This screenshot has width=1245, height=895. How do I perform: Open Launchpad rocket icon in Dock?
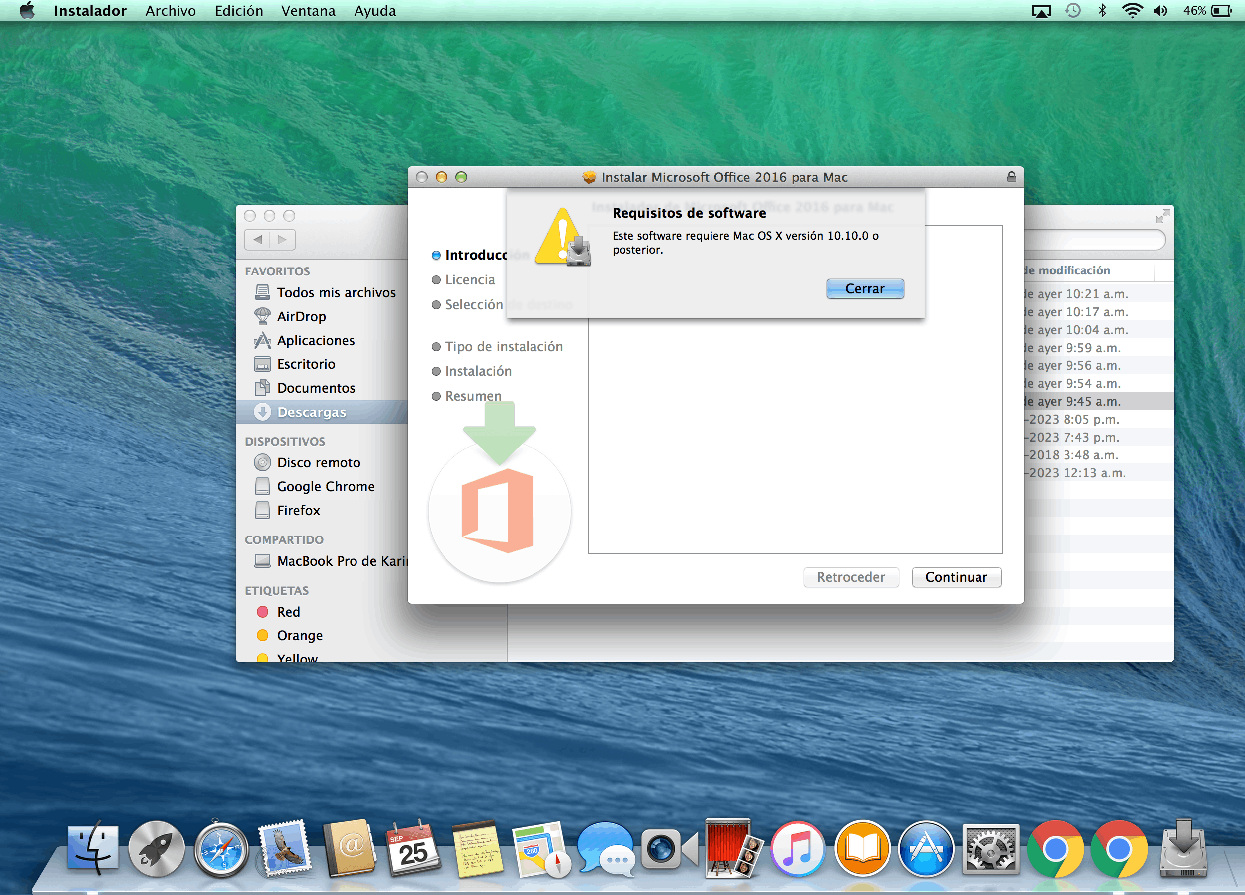click(x=157, y=849)
